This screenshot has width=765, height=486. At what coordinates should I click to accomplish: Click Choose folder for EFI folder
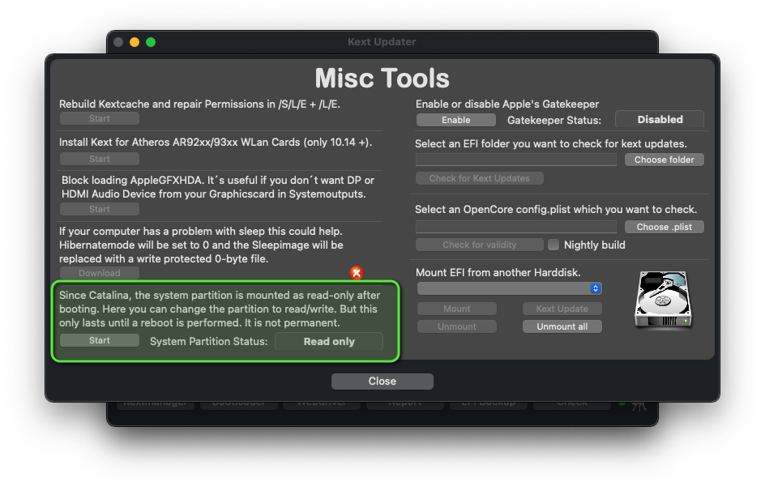click(664, 160)
